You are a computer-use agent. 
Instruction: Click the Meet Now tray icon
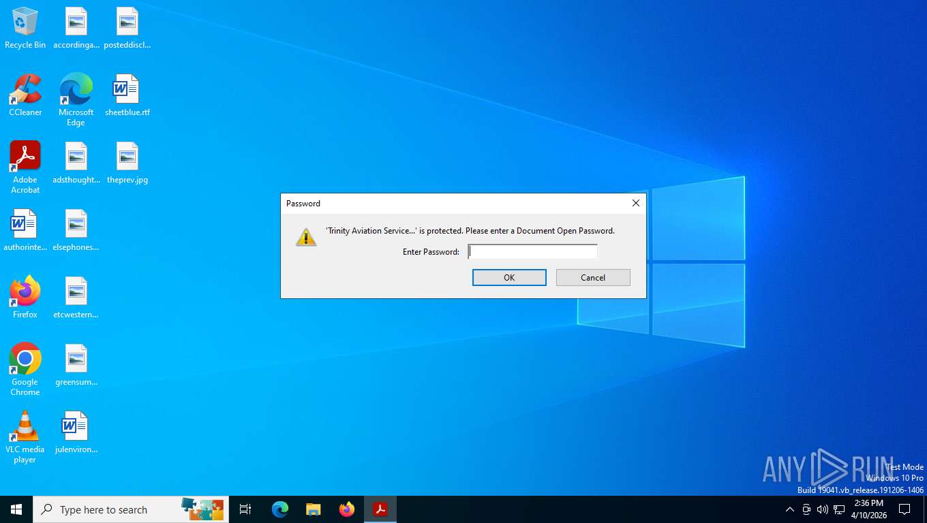(806, 509)
